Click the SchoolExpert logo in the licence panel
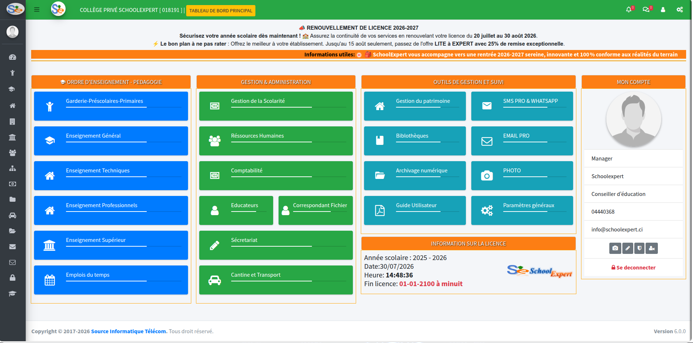This screenshot has height=343, width=693. [x=539, y=271]
